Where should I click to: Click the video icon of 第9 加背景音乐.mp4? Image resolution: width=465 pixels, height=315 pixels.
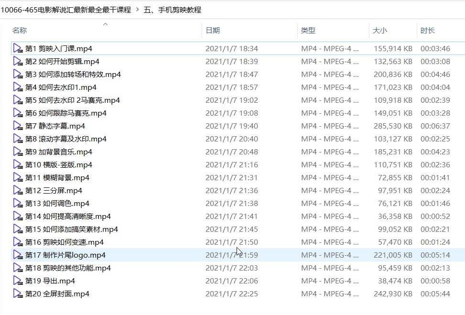pos(18,152)
